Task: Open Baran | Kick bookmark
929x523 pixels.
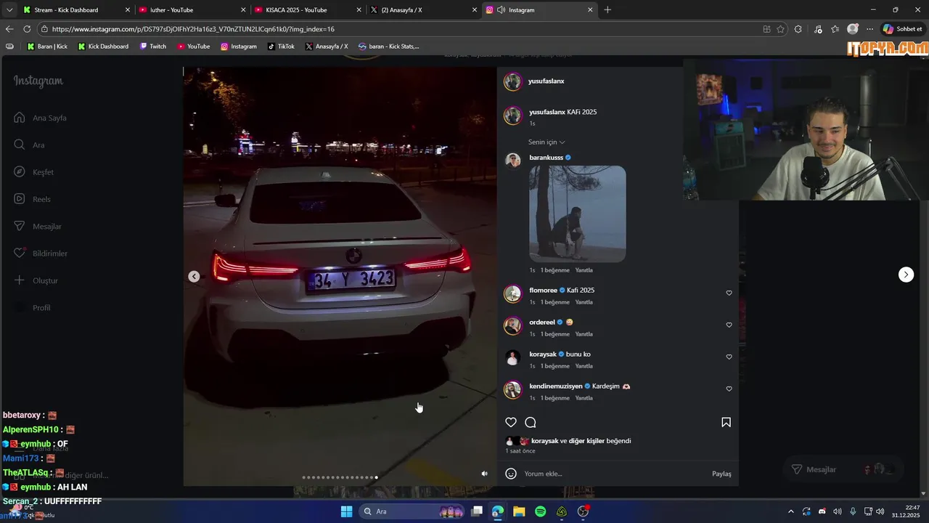Action: click(47, 46)
